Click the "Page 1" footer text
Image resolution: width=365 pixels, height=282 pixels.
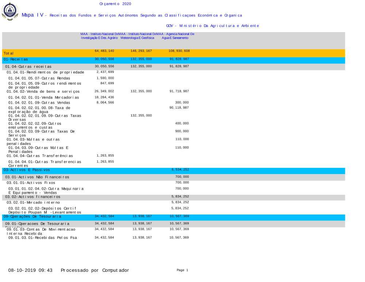[x=182, y=270]
